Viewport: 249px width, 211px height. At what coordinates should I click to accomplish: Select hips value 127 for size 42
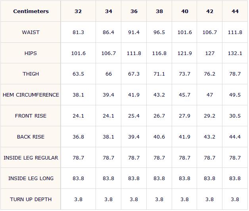coord(210,53)
